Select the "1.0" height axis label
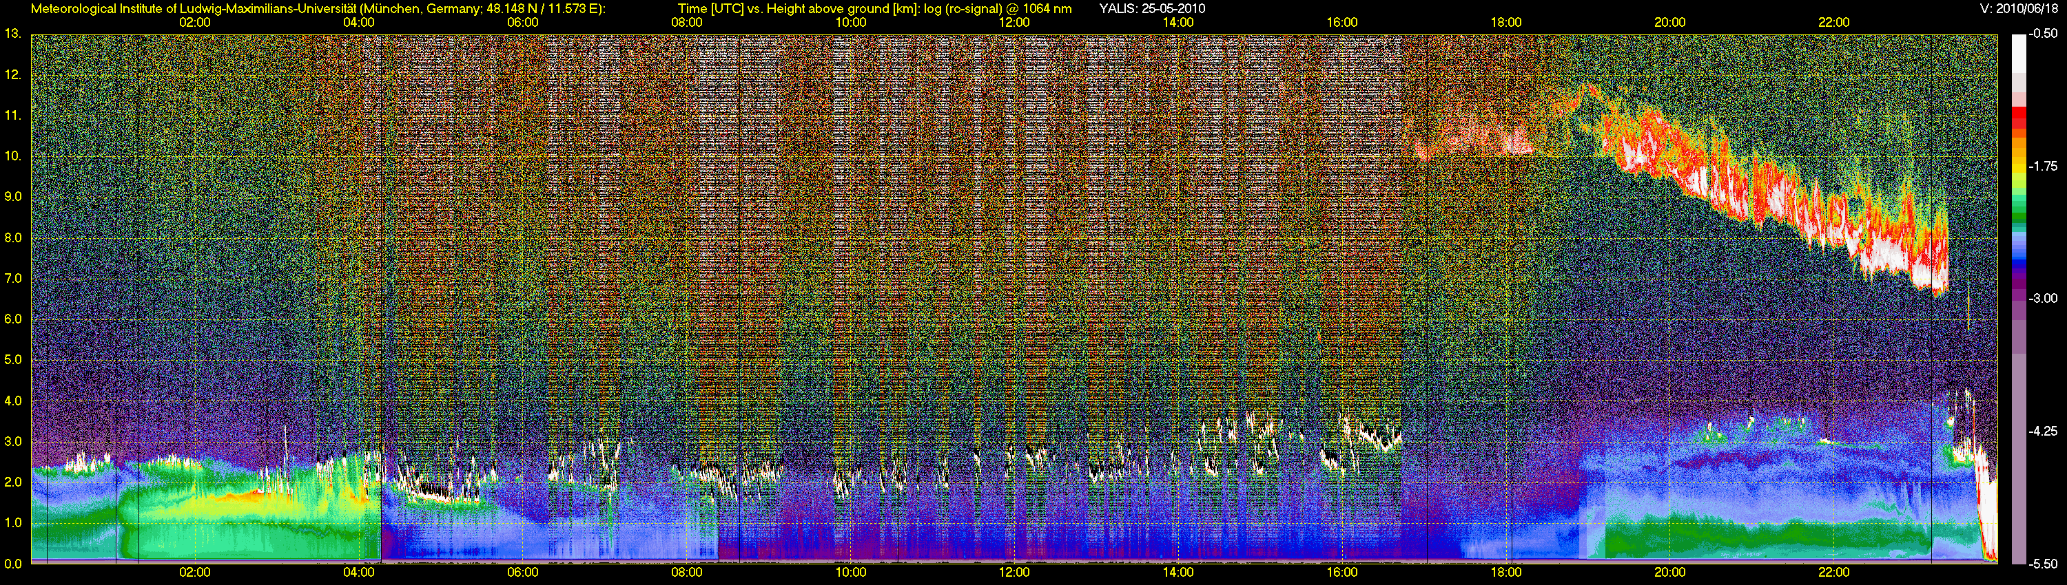 [13, 522]
